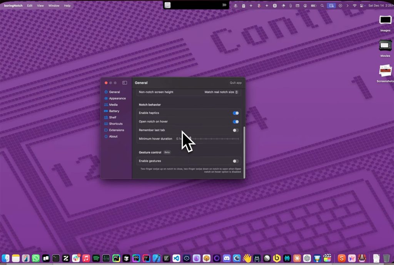Open the boringNotch menu
The image size is (394, 265).
[13, 5]
